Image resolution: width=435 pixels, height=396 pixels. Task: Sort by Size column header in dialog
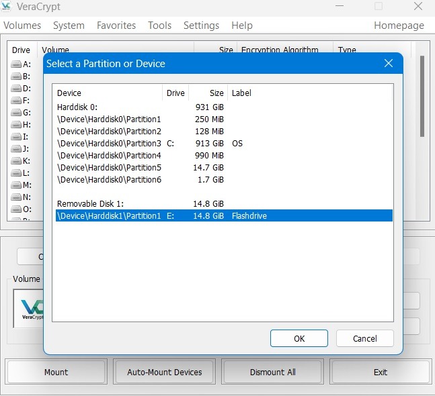[x=208, y=93]
